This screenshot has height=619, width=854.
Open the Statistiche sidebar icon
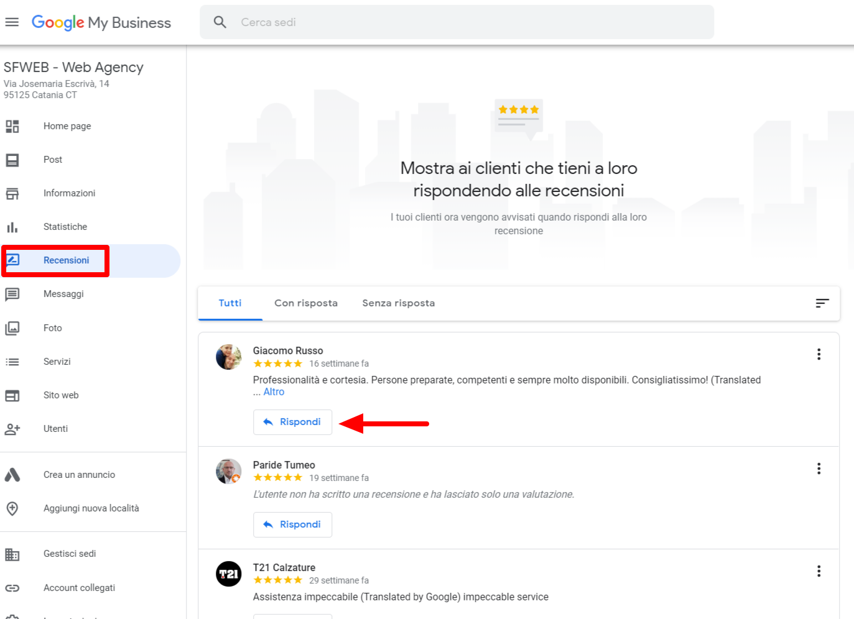pyautogui.click(x=12, y=226)
